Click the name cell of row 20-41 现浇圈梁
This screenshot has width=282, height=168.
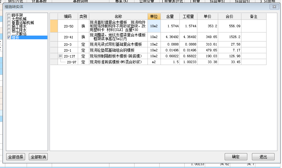pos(118,37)
